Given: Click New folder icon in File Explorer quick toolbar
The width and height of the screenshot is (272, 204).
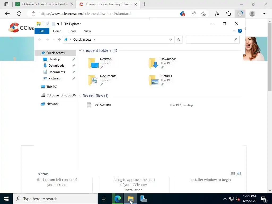Looking at the screenshot, I should (x=53, y=24).
